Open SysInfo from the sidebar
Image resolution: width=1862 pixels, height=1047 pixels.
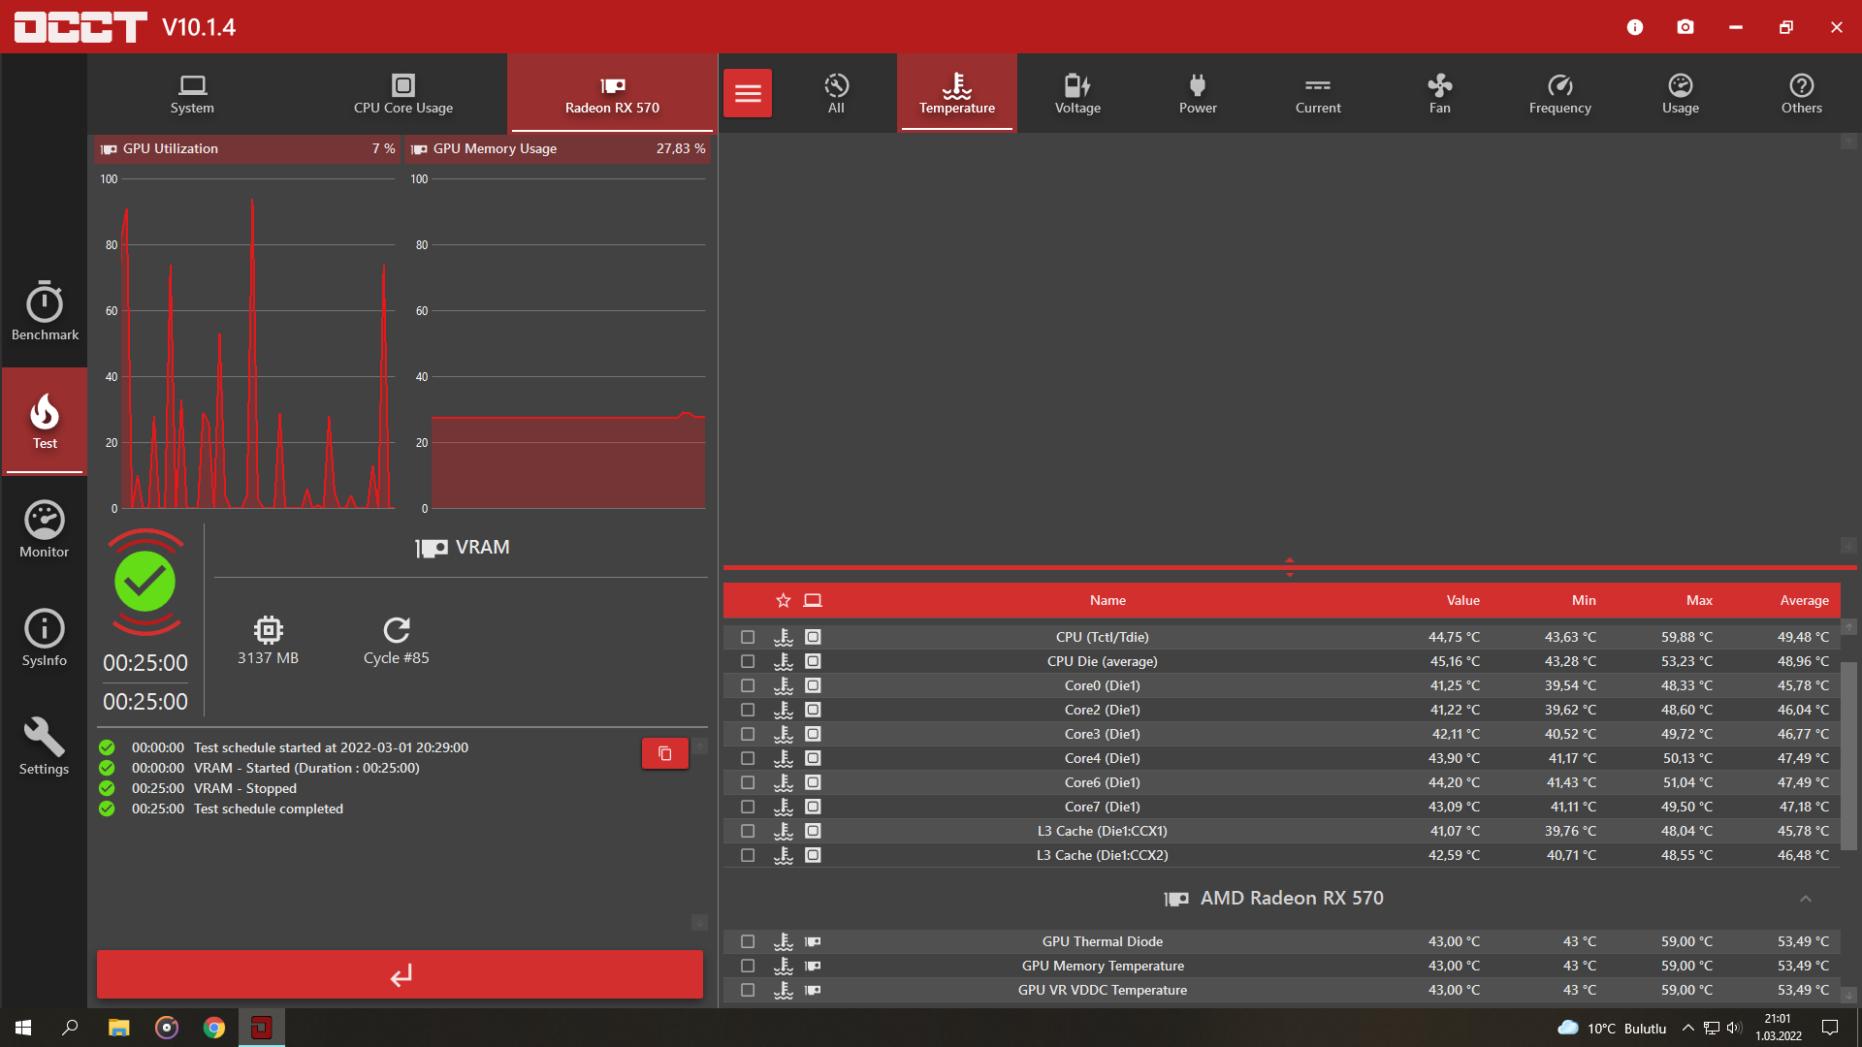point(45,638)
